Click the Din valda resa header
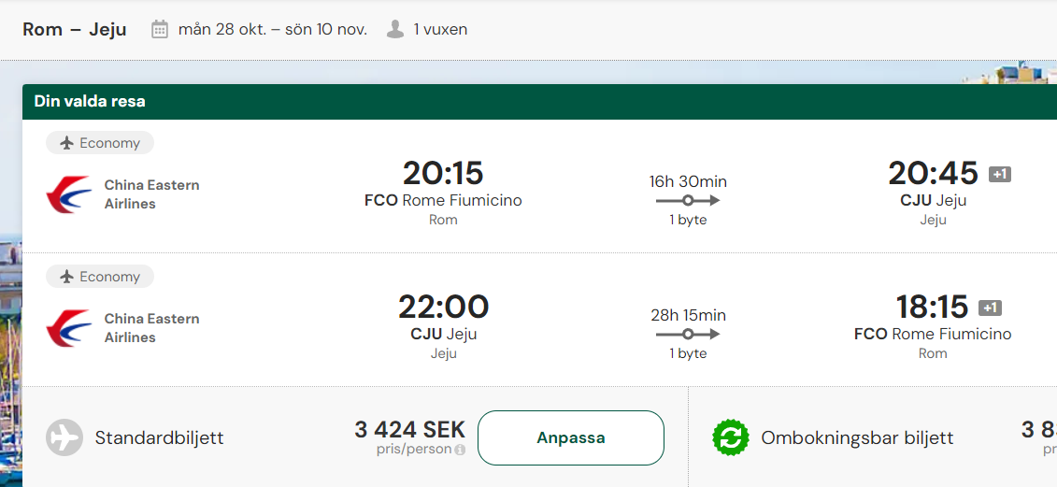Screen dimensions: 1057x487 90,102
